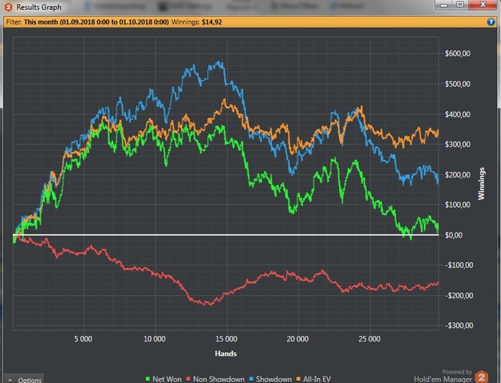This screenshot has height=383, width=501.
Task: Click the $300,00 axis label
Action: 457,145
